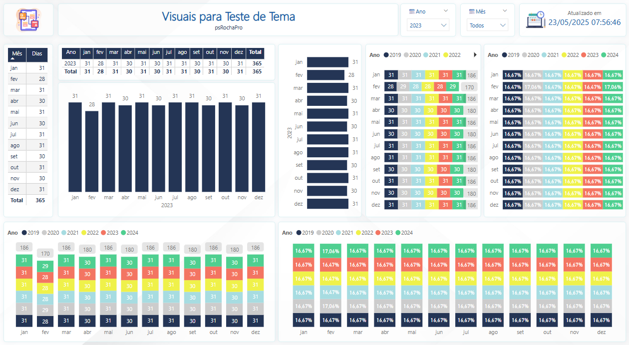Click the navy 28 segment in fev stacked bar
This screenshot has width=629, height=345.
[391, 87]
